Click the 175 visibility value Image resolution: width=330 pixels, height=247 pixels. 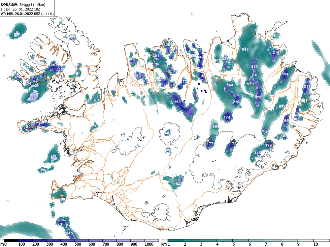click(233, 144)
